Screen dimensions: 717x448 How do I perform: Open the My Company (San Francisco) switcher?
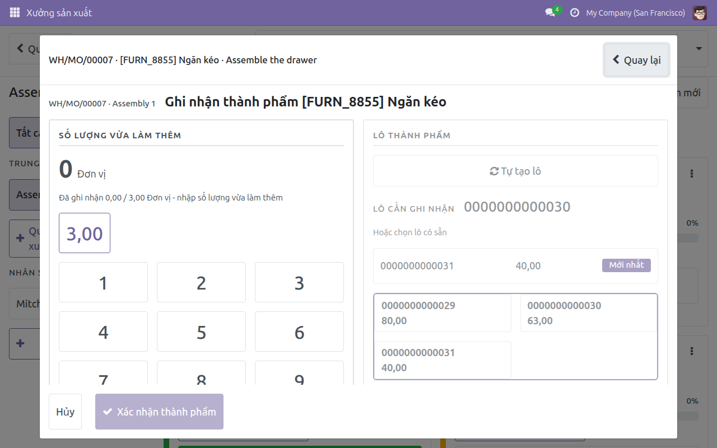coord(635,12)
